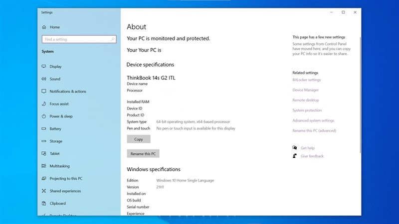
Task: Go to Notifications & actions page
Action: point(68,91)
